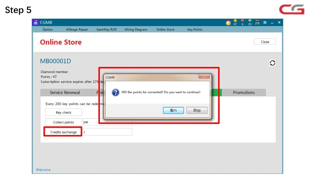Image resolution: width=314 pixels, height=177 pixels.
Task: Click the Collect points button
Action: (x=63, y=122)
